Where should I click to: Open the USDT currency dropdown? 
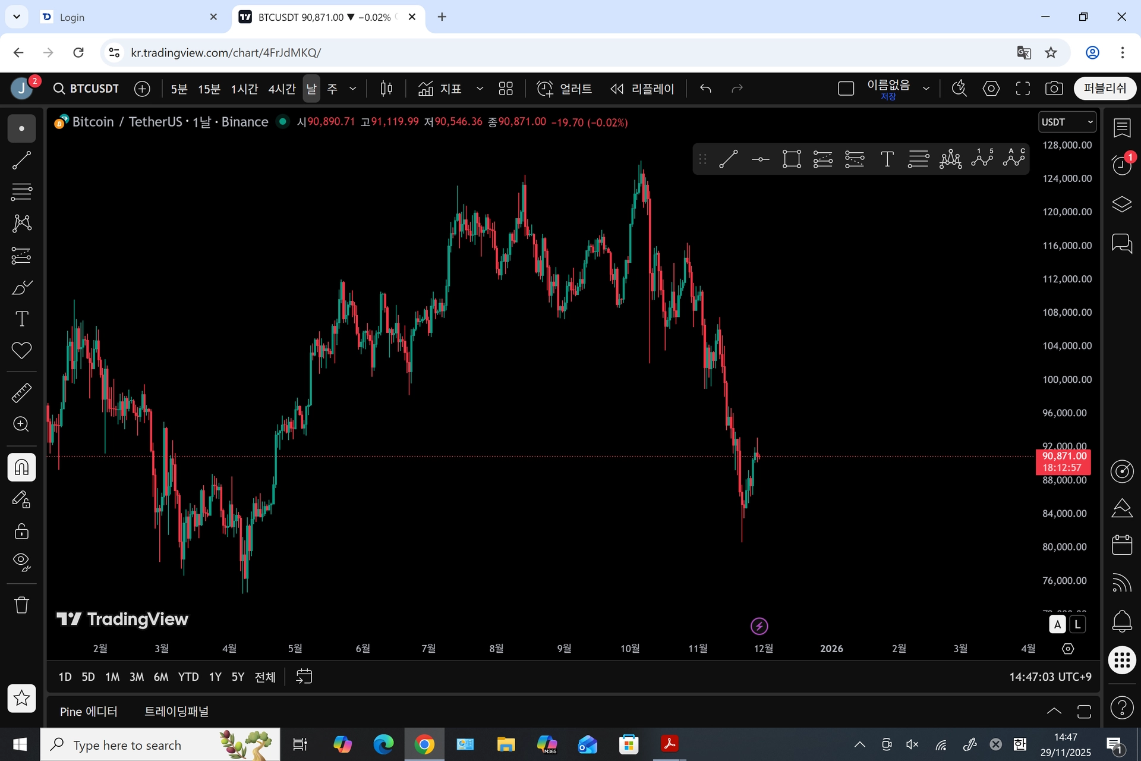point(1067,122)
